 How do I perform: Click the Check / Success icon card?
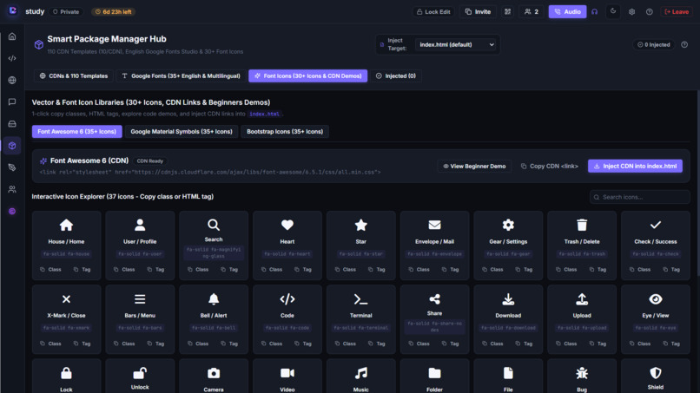pyautogui.click(x=656, y=246)
